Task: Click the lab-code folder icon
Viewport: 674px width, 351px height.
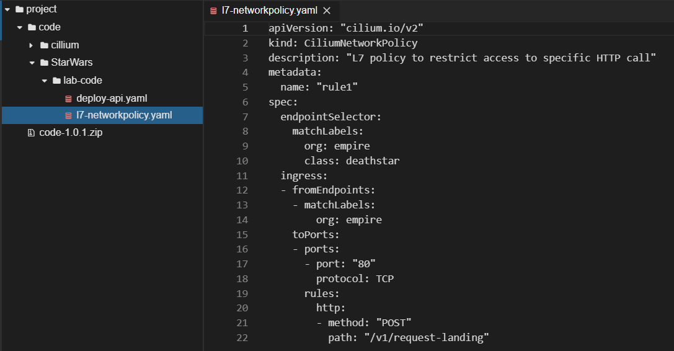Action: coord(56,81)
